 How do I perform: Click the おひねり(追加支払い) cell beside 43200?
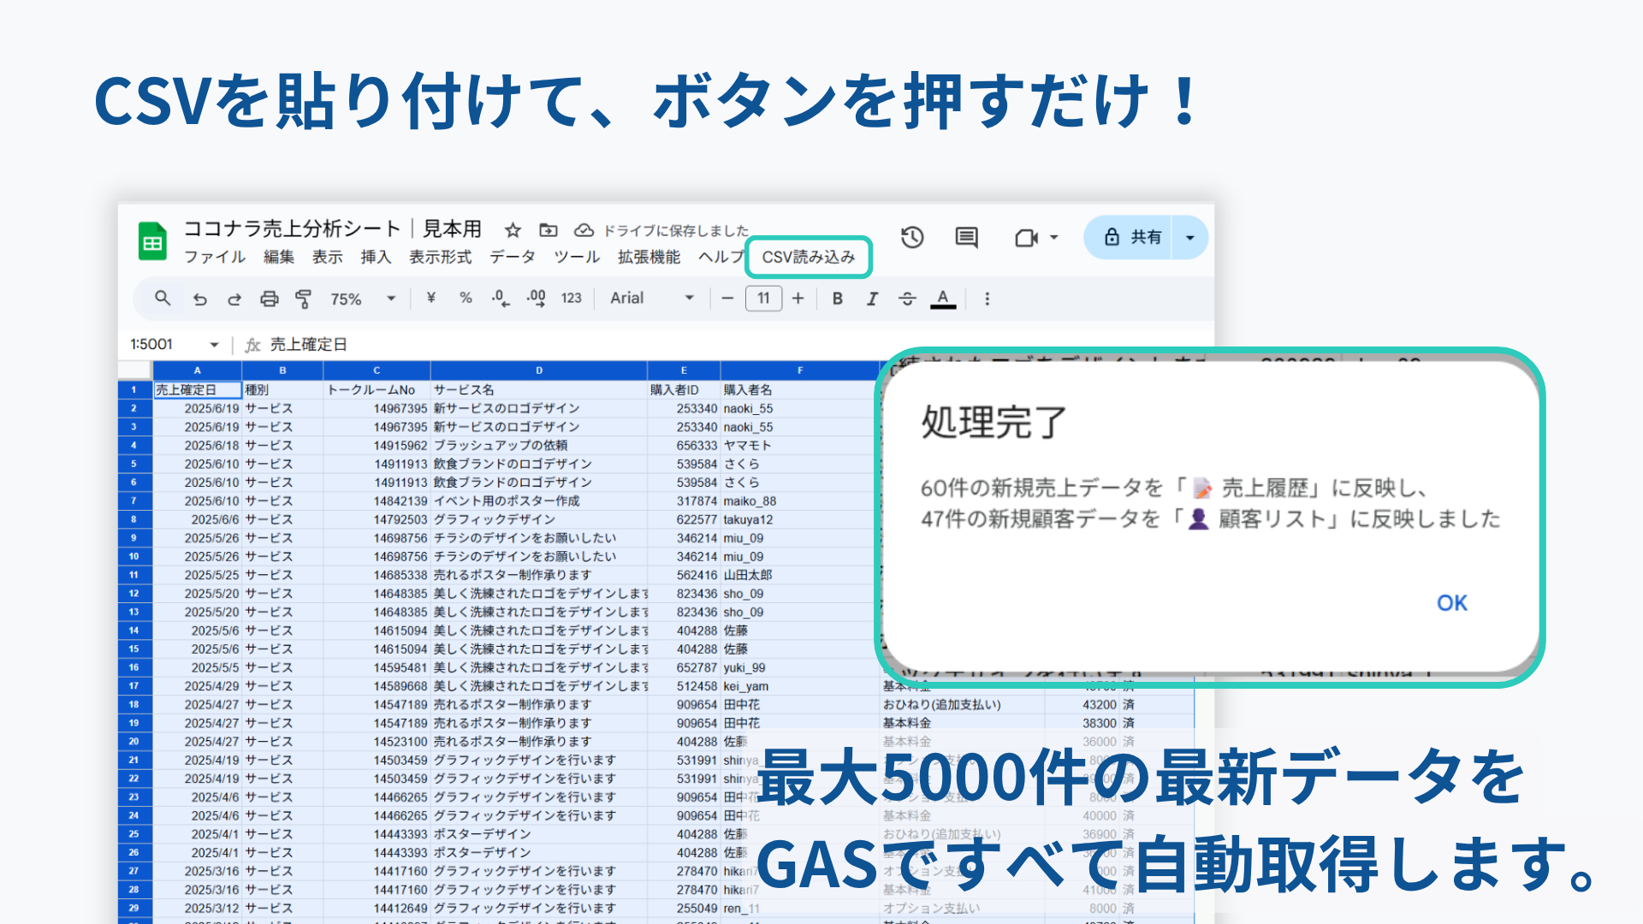962,704
